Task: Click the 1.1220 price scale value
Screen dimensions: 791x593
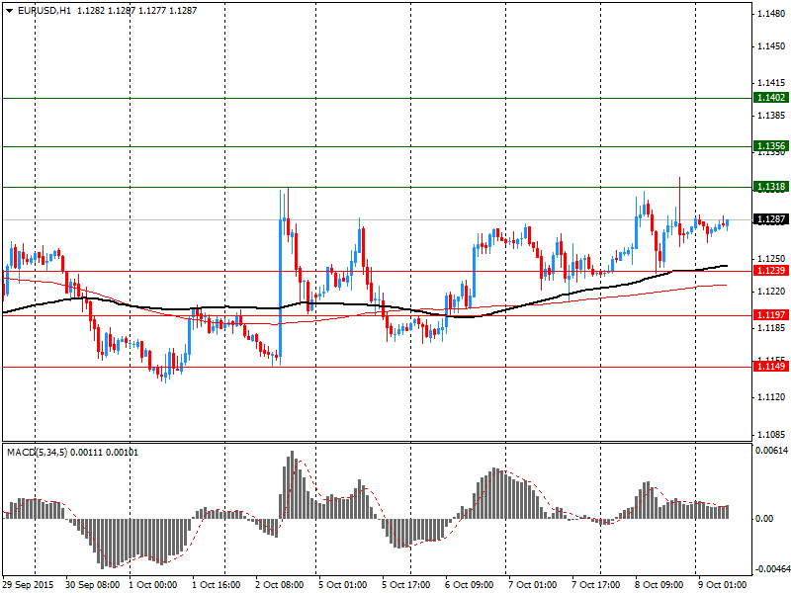Action: 771,292
